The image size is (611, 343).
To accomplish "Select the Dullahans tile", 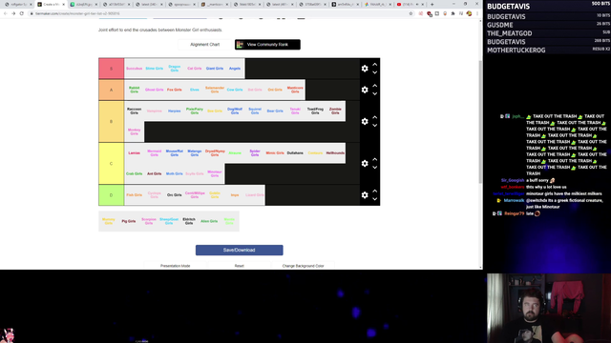I will coord(295,152).
